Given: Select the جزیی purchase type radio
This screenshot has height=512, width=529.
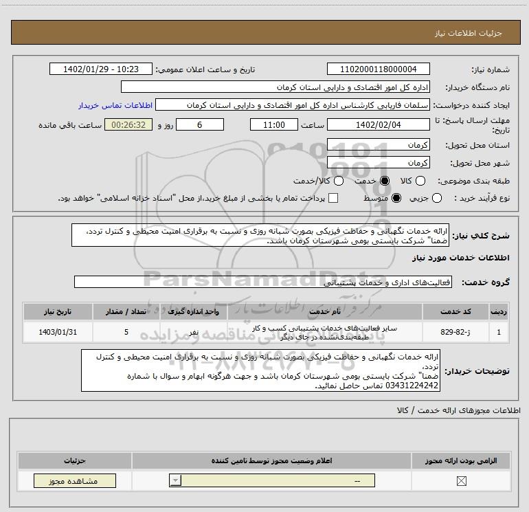Looking at the screenshot, I should [437, 198].
